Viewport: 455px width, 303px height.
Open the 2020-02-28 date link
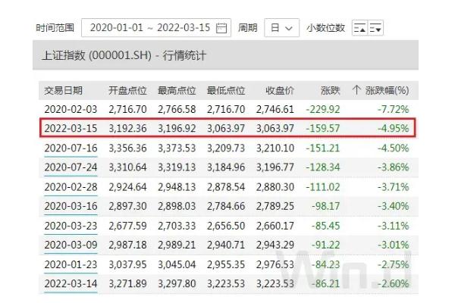[71, 187]
